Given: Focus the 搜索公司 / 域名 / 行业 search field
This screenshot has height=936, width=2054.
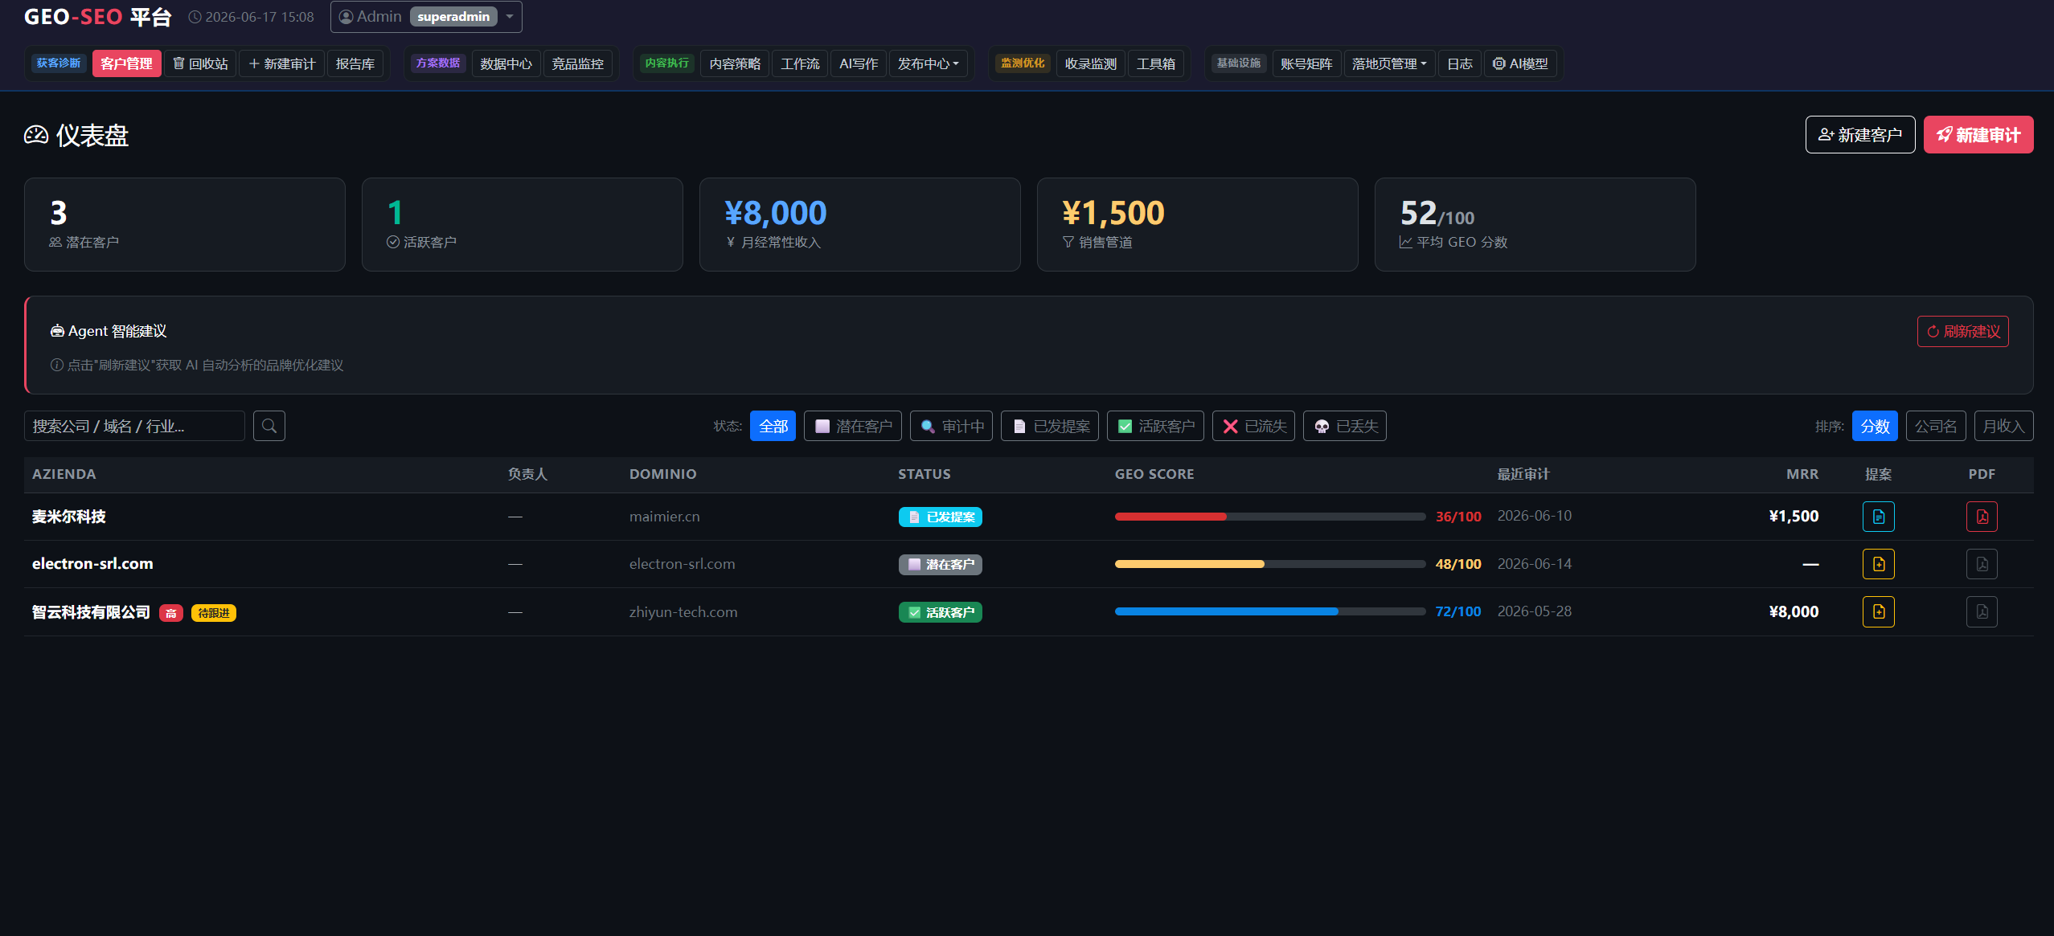Looking at the screenshot, I should (x=134, y=426).
